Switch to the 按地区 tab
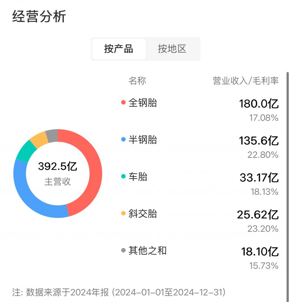This screenshot has height=302, width=291. 172,49
